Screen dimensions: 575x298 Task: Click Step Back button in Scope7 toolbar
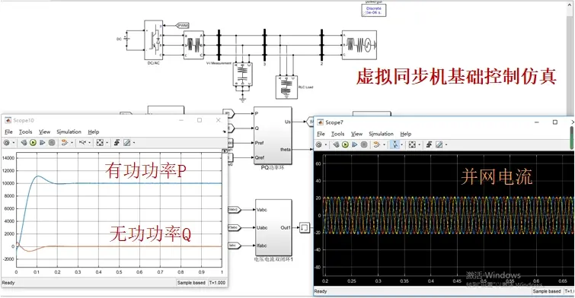336,144
